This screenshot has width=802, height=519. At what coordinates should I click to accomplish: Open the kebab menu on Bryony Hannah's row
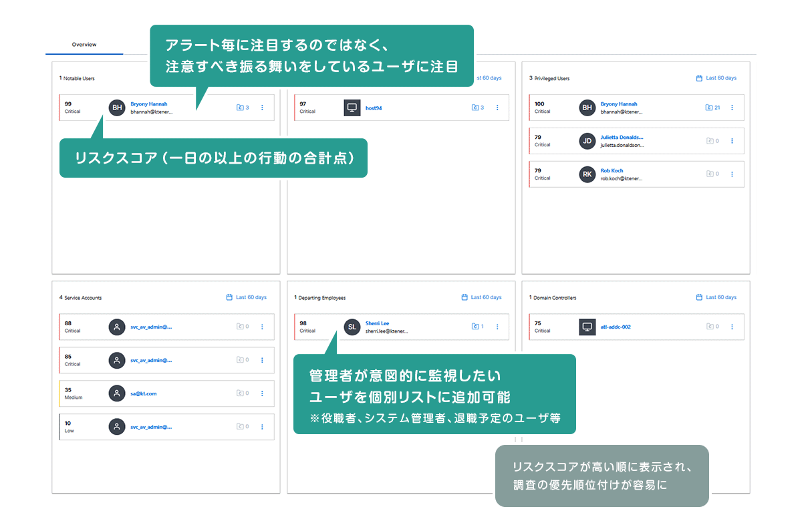(x=262, y=108)
